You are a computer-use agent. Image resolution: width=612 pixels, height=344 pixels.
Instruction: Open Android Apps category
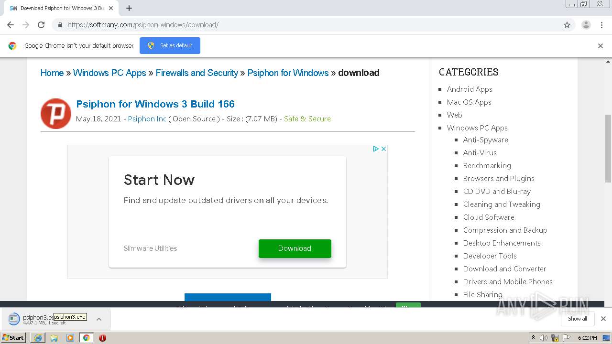pyautogui.click(x=470, y=89)
